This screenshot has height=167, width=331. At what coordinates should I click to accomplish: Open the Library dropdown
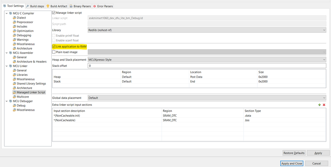coord(207,30)
